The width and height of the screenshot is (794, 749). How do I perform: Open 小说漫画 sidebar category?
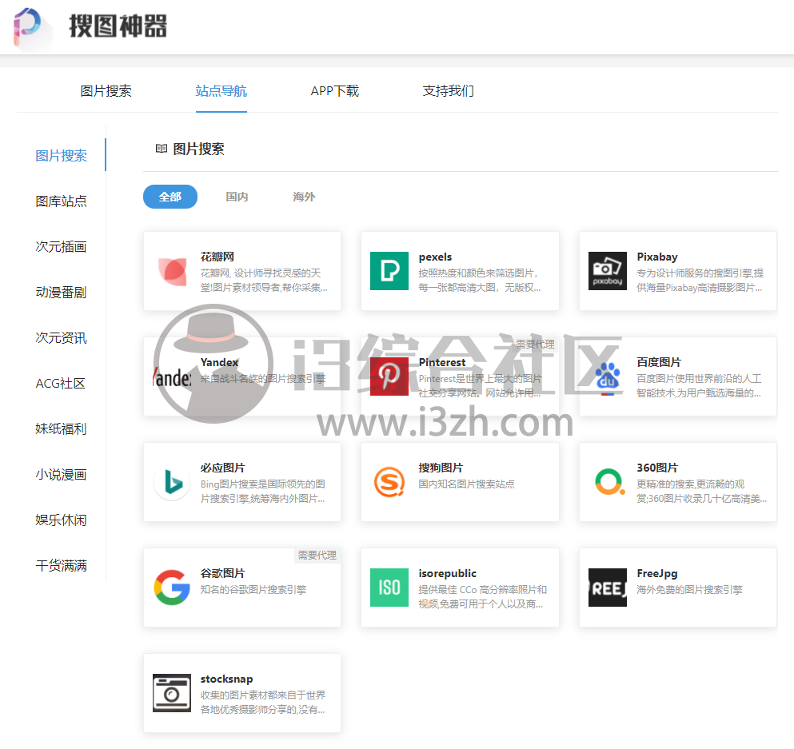[62, 475]
